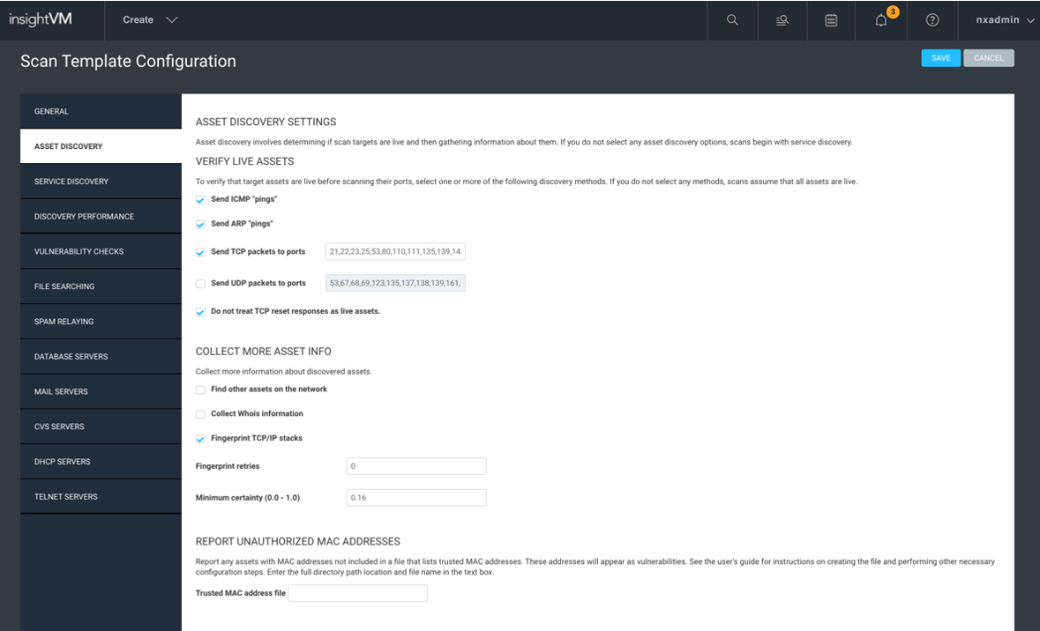Enable Collect Whois information checkbox

tap(201, 414)
